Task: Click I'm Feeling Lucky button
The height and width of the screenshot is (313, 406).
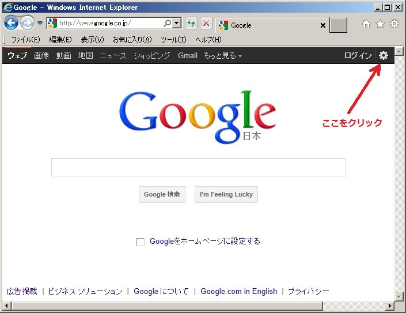Action: pyautogui.click(x=226, y=194)
